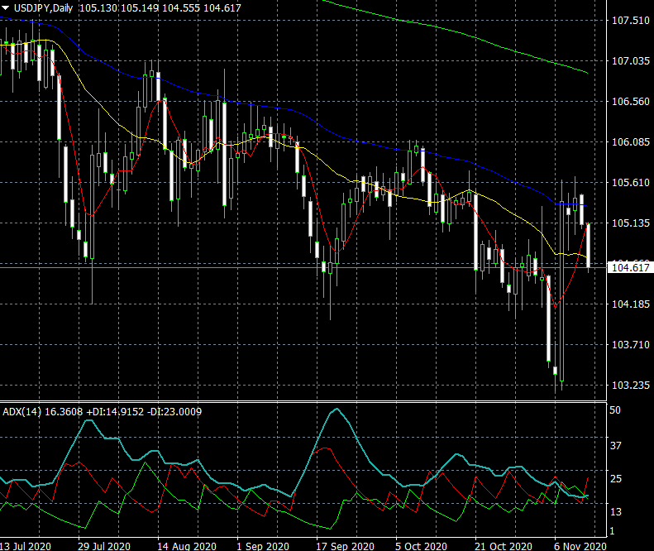Click the 5 Oct 2020 date label
Viewport: 654px width, 551px height.
point(422,546)
